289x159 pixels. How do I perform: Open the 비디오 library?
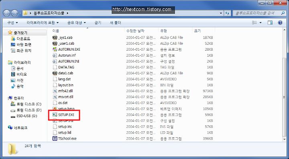point(22,74)
